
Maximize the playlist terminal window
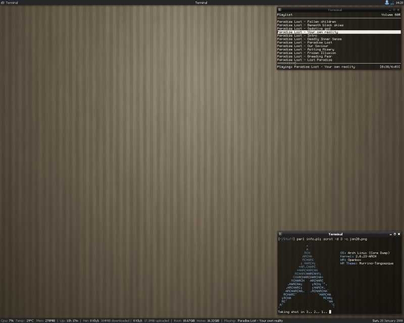(x=394, y=10)
